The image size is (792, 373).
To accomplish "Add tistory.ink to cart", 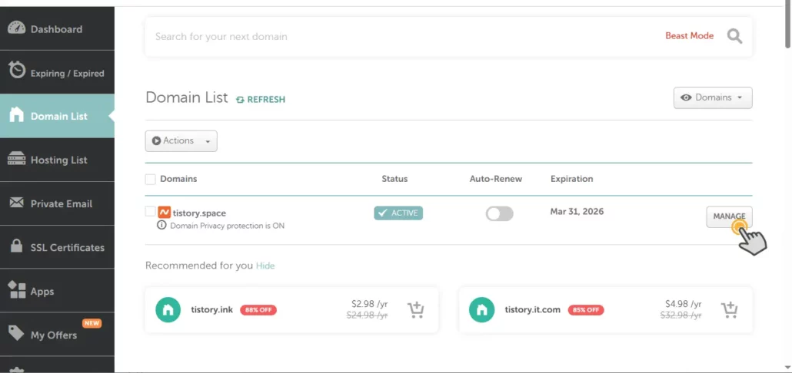I will pyautogui.click(x=416, y=310).
